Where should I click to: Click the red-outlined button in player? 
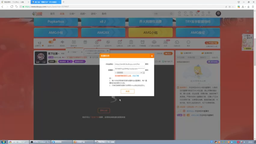click(x=104, y=110)
